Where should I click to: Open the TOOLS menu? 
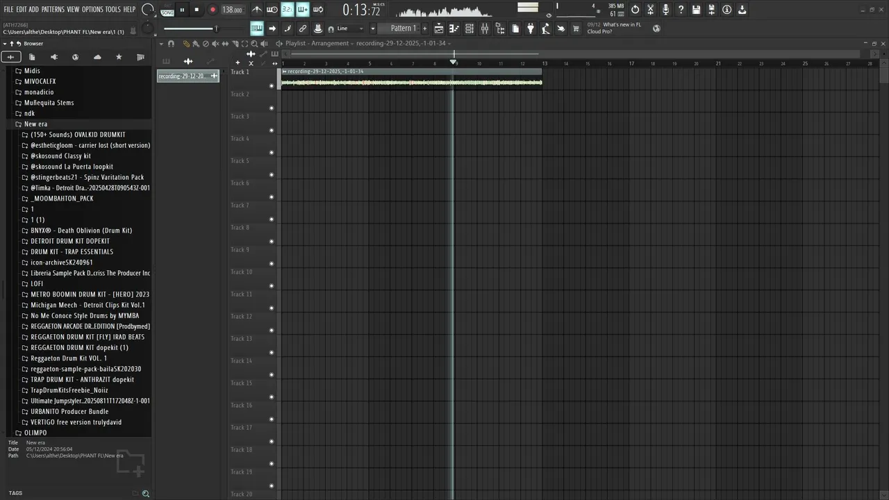coord(113,10)
